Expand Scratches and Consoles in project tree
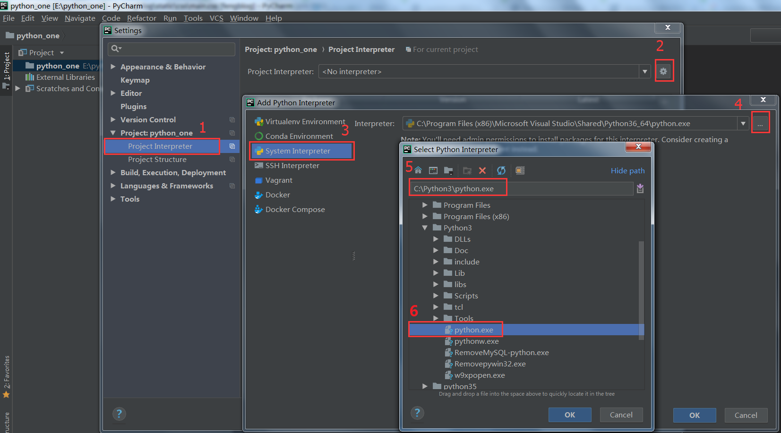Image resolution: width=781 pixels, height=433 pixels. pos(17,89)
